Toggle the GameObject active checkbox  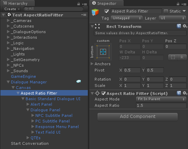106,12
